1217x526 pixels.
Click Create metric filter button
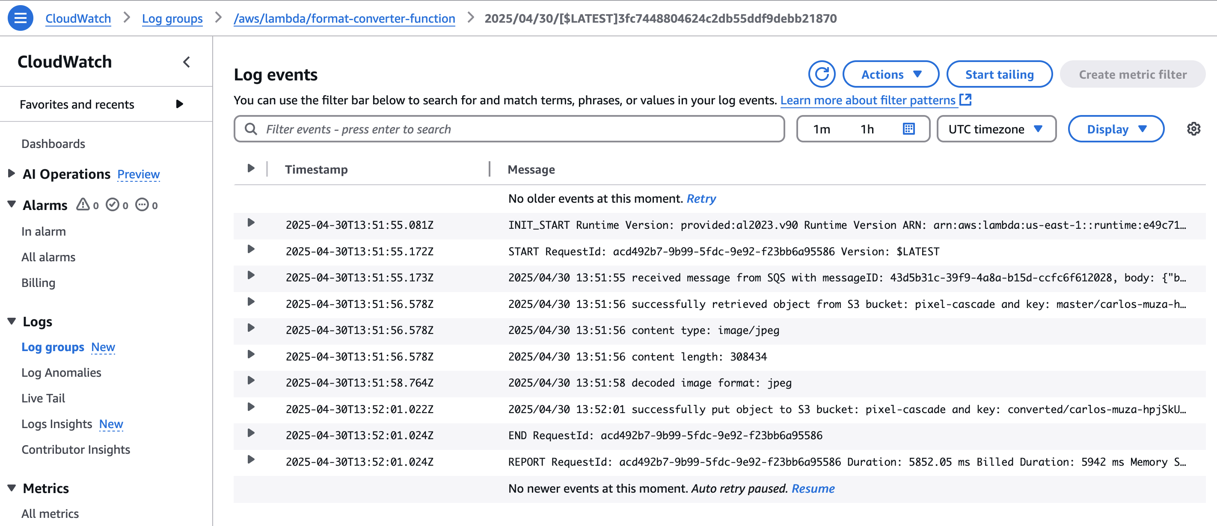[x=1132, y=74]
